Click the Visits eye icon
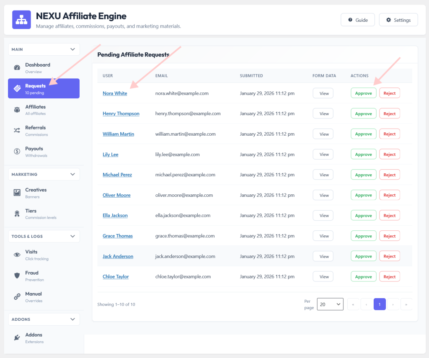The width and height of the screenshot is (429, 358). pos(17,255)
